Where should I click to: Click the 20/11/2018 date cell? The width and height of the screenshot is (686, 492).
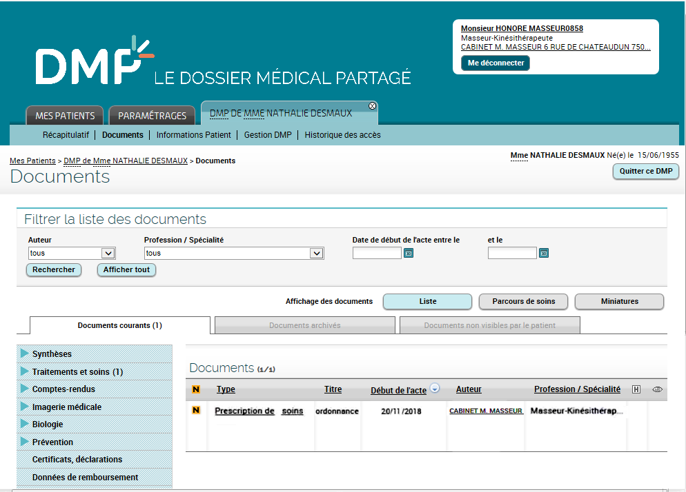point(401,411)
